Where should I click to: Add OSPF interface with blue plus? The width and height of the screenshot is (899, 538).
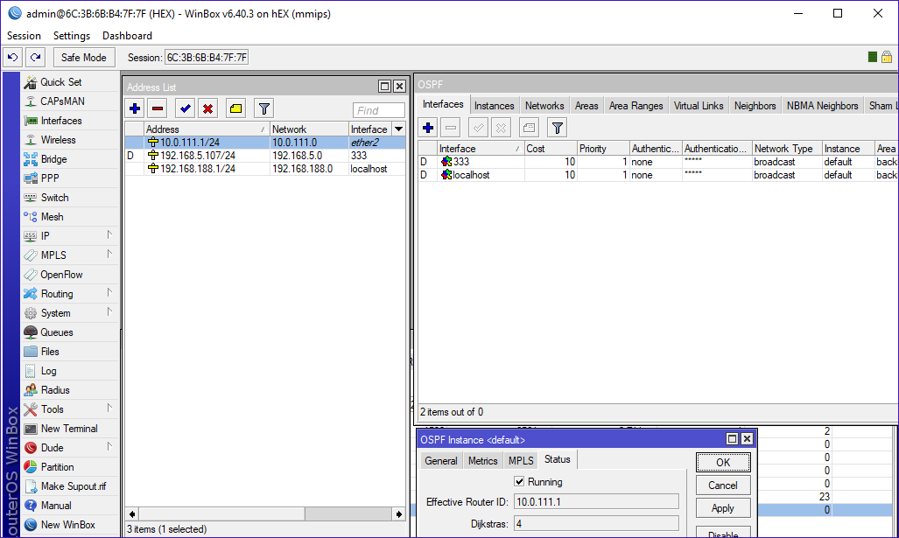pyautogui.click(x=428, y=128)
